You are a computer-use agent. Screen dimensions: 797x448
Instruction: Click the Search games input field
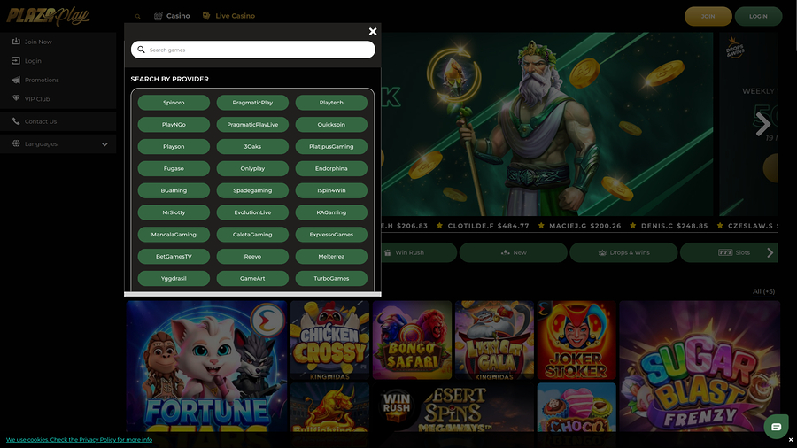(x=252, y=50)
